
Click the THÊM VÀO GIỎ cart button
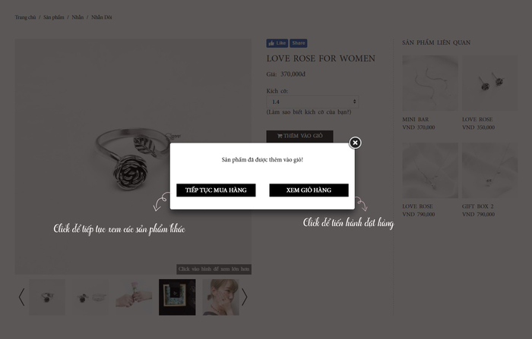[x=299, y=137]
